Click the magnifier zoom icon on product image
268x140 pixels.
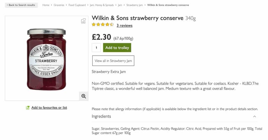tap(84, 96)
